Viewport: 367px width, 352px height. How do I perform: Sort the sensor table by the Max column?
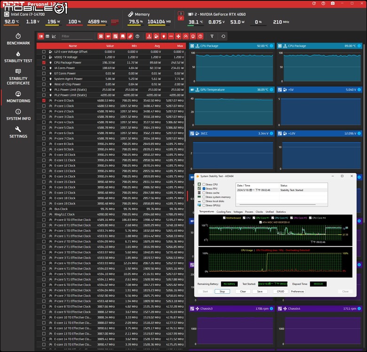[x=180, y=46]
